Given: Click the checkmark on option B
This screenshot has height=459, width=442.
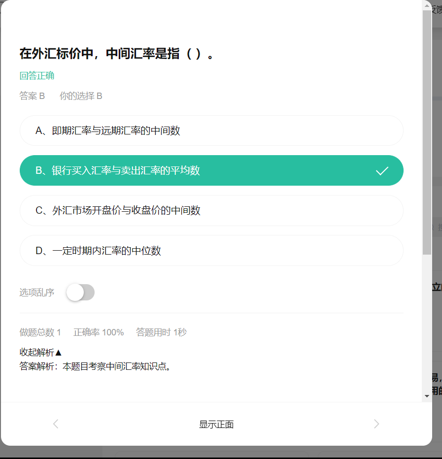Looking at the screenshot, I should pyautogui.click(x=382, y=171).
